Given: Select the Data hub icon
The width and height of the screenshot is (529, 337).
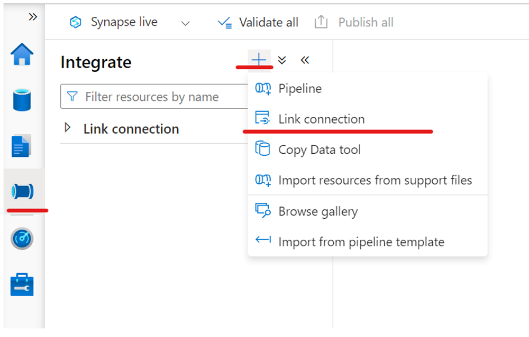Looking at the screenshot, I should click(22, 100).
